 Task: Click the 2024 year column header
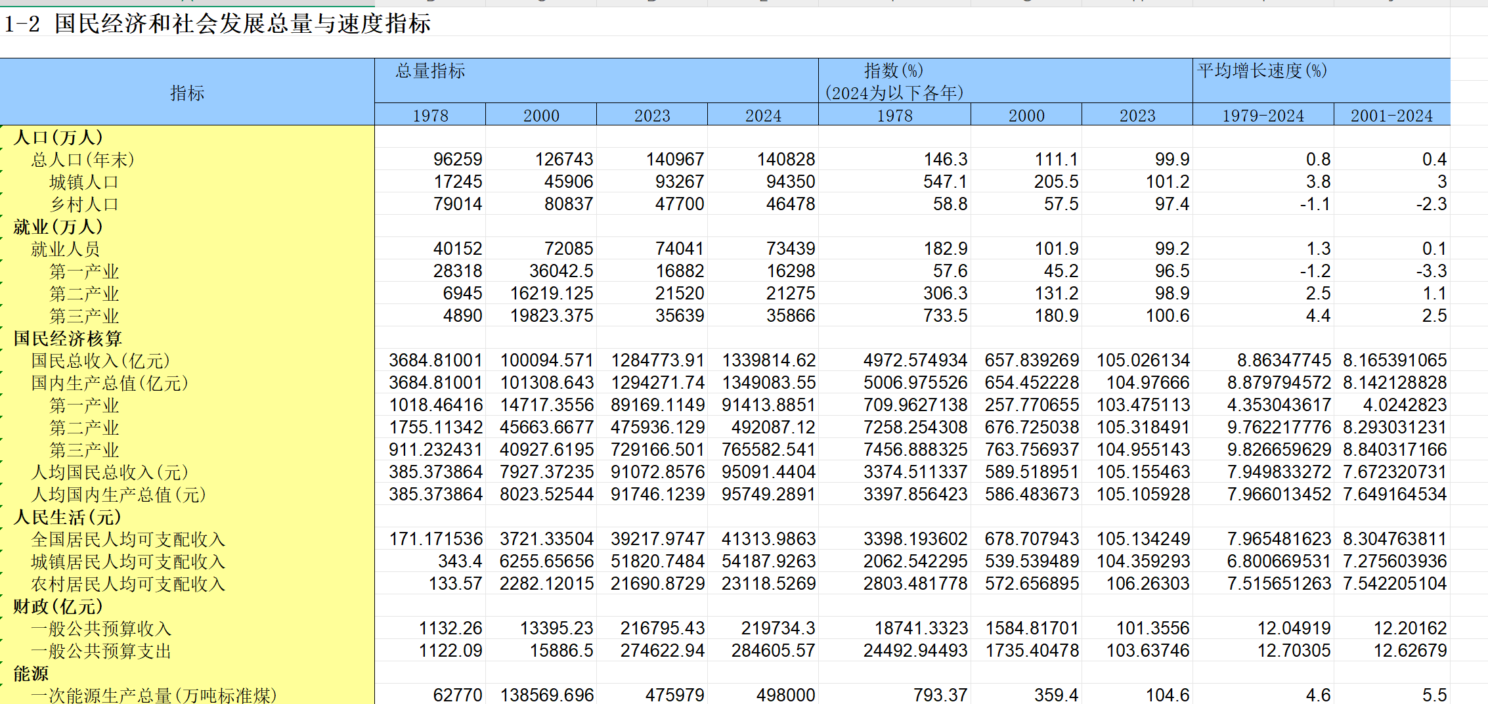pyautogui.click(x=763, y=116)
